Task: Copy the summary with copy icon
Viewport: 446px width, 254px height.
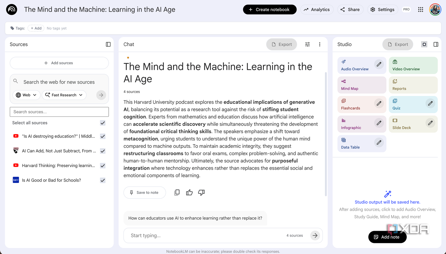Action: (177, 192)
